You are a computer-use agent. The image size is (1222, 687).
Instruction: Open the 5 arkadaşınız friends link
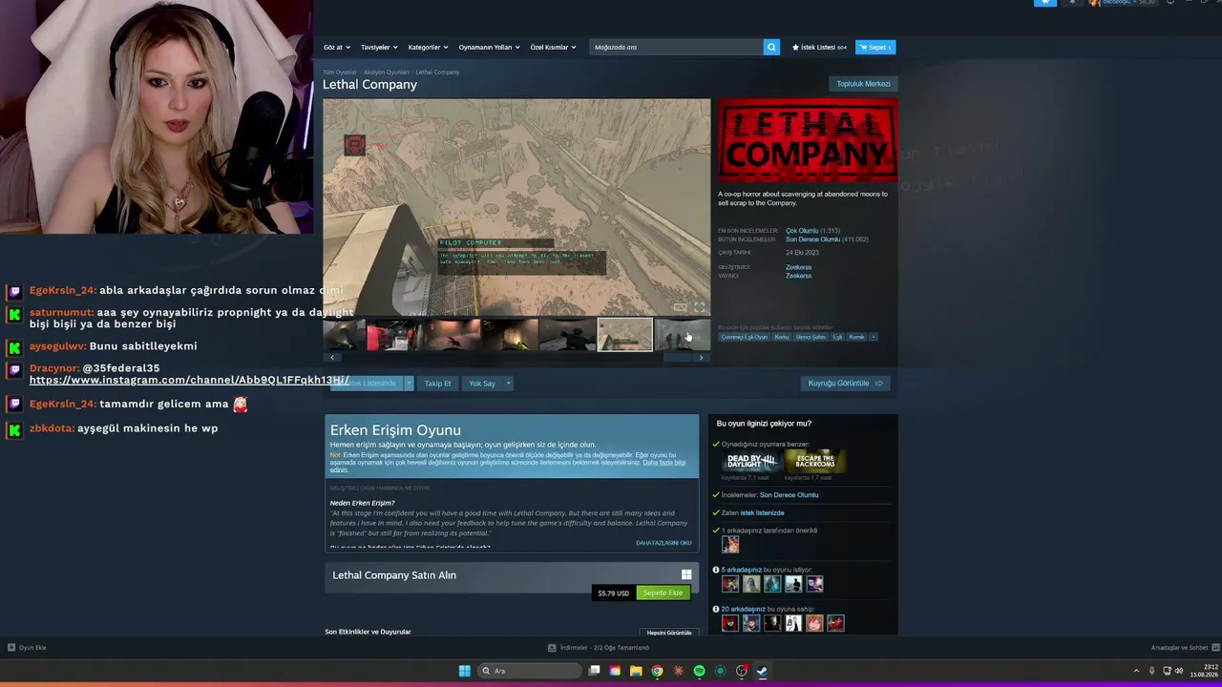pos(741,570)
